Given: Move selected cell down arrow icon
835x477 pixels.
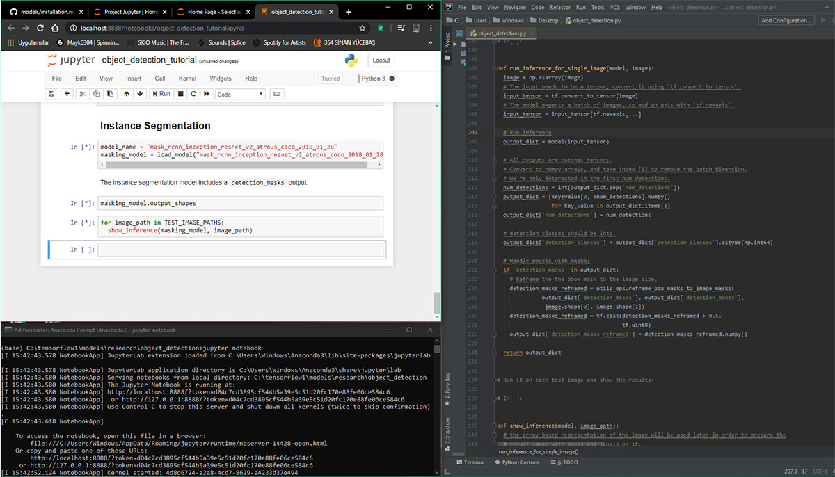Looking at the screenshot, I should point(140,94).
